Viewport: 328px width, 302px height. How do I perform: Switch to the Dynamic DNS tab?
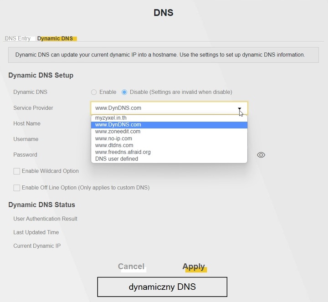tap(55, 39)
